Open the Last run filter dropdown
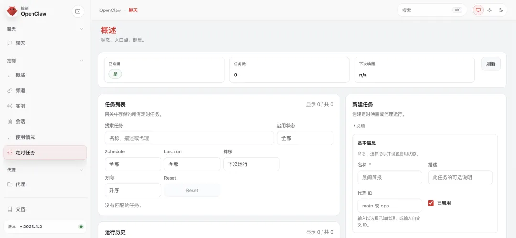 point(192,164)
